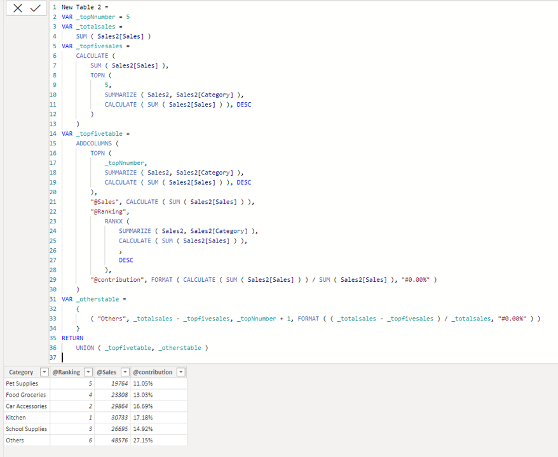
Task: Click the _topNnumber variable on line 2
Action: (x=96, y=17)
